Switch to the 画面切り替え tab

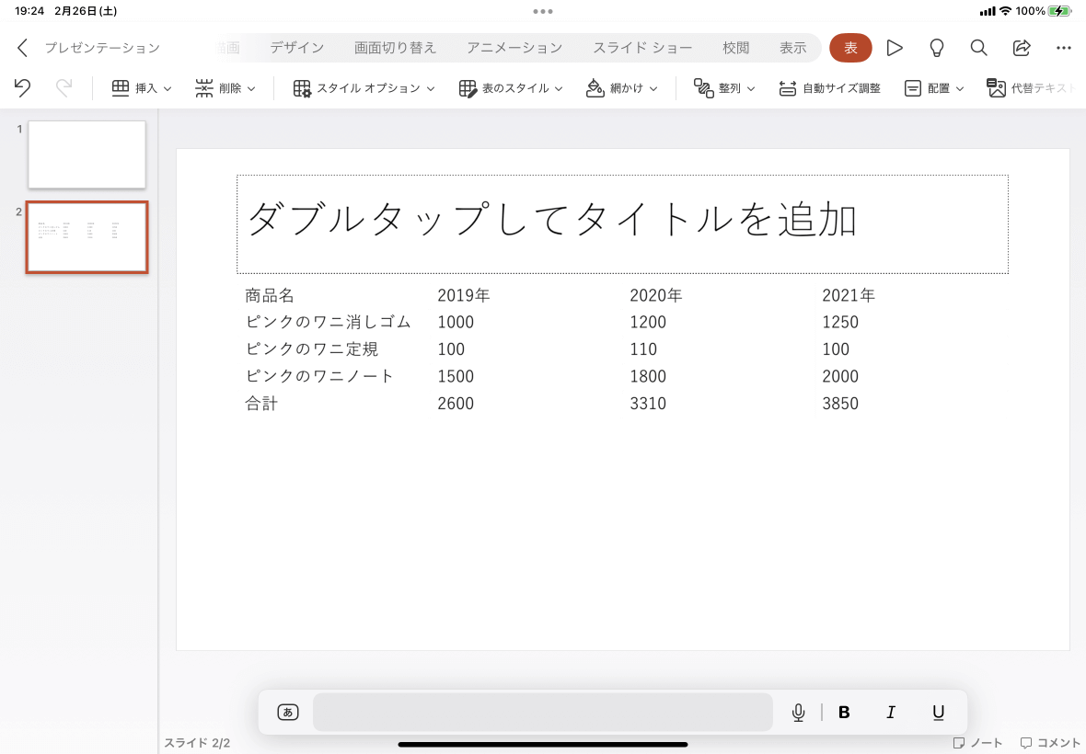pos(396,48)
